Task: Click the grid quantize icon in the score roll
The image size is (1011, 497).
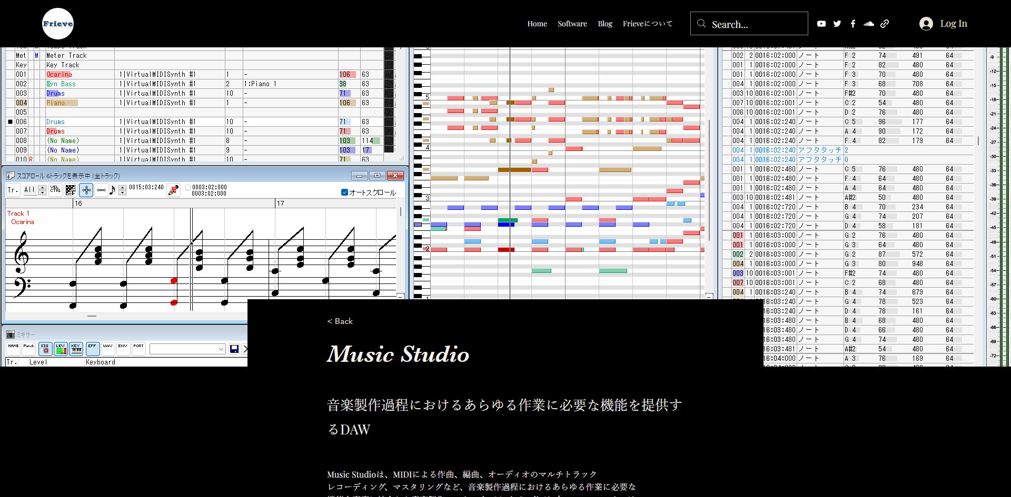Action: point(71,190)
